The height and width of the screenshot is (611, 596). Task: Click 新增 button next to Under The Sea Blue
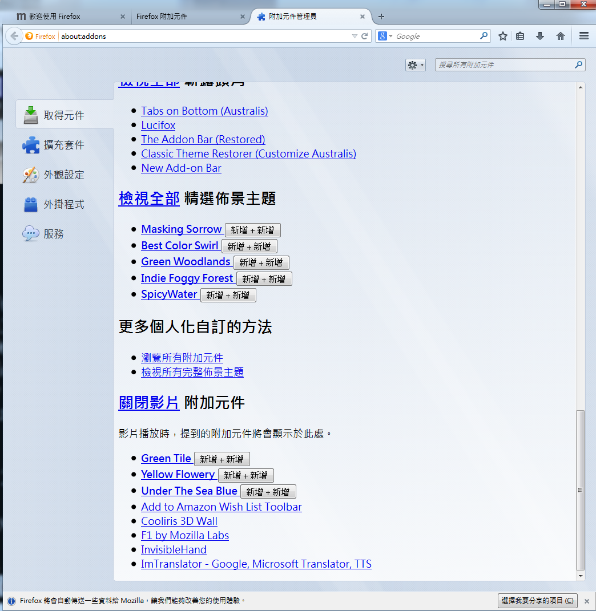[268, 492]
